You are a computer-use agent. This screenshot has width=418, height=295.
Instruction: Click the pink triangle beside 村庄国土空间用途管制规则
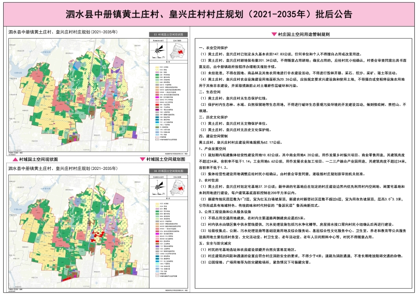click(274, 34)
